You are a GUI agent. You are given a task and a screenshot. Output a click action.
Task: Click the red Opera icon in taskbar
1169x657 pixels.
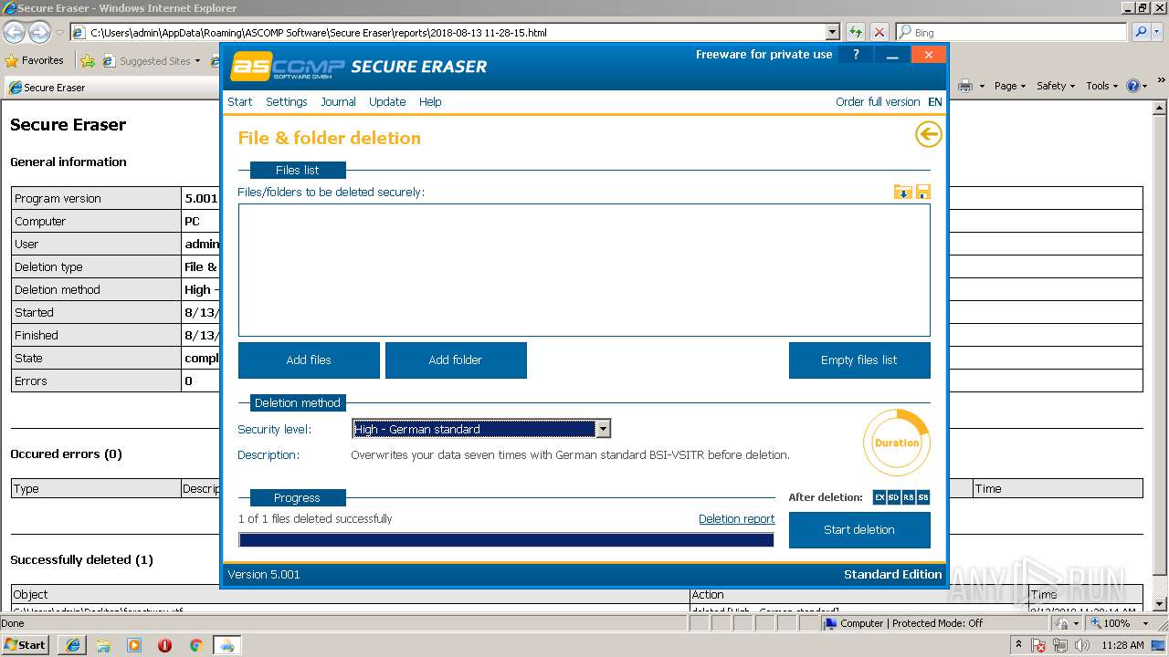pyautogui.click(x=164, y=644)
